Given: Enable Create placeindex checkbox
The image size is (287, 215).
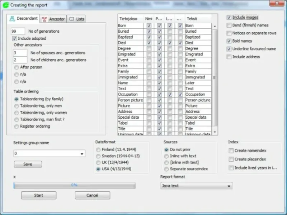Looking at the screenshot, I should (231, 159).
